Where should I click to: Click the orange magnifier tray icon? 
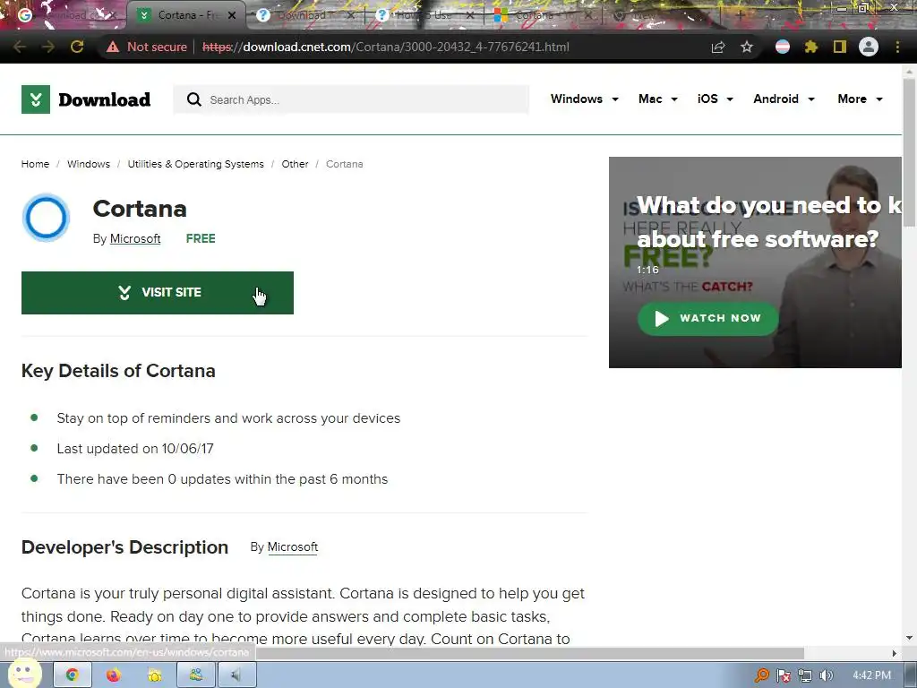pos(761,675)
